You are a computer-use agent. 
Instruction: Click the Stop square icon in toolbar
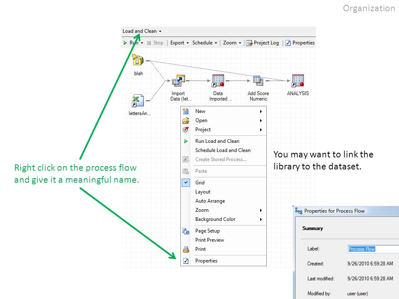pyautogui.click(x=149, y=43)
